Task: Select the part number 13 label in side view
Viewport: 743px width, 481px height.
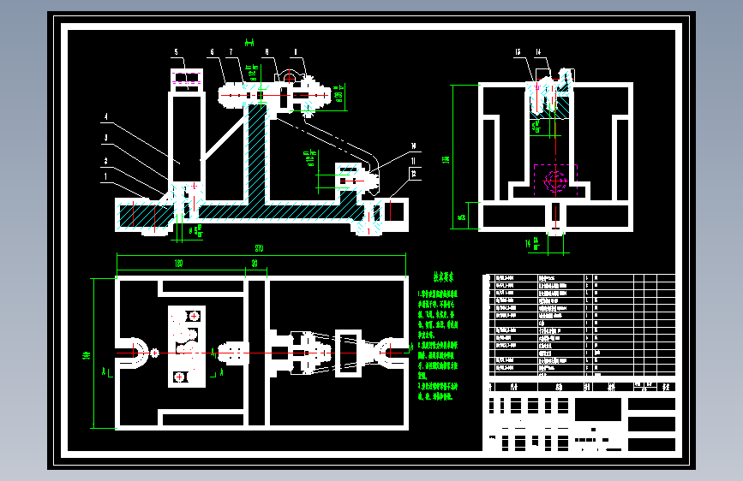Action: (518, 52)
